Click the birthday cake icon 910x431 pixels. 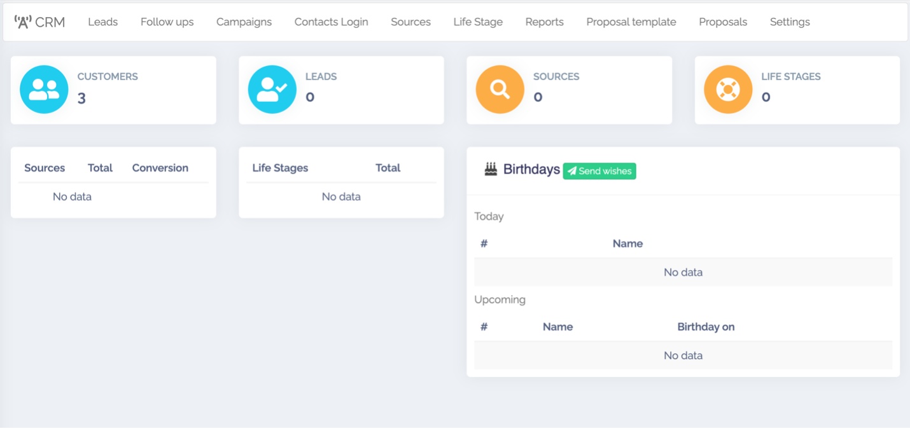[x=491, y=169]
